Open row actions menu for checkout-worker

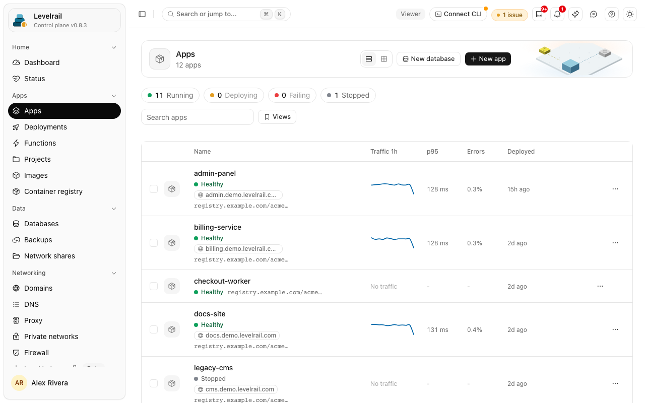click(x=600, y=286)
